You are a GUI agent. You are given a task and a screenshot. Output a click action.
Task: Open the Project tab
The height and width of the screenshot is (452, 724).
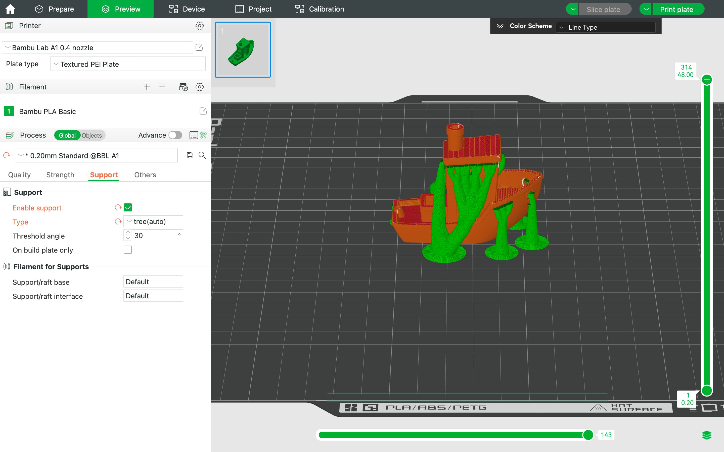point(253,9)
